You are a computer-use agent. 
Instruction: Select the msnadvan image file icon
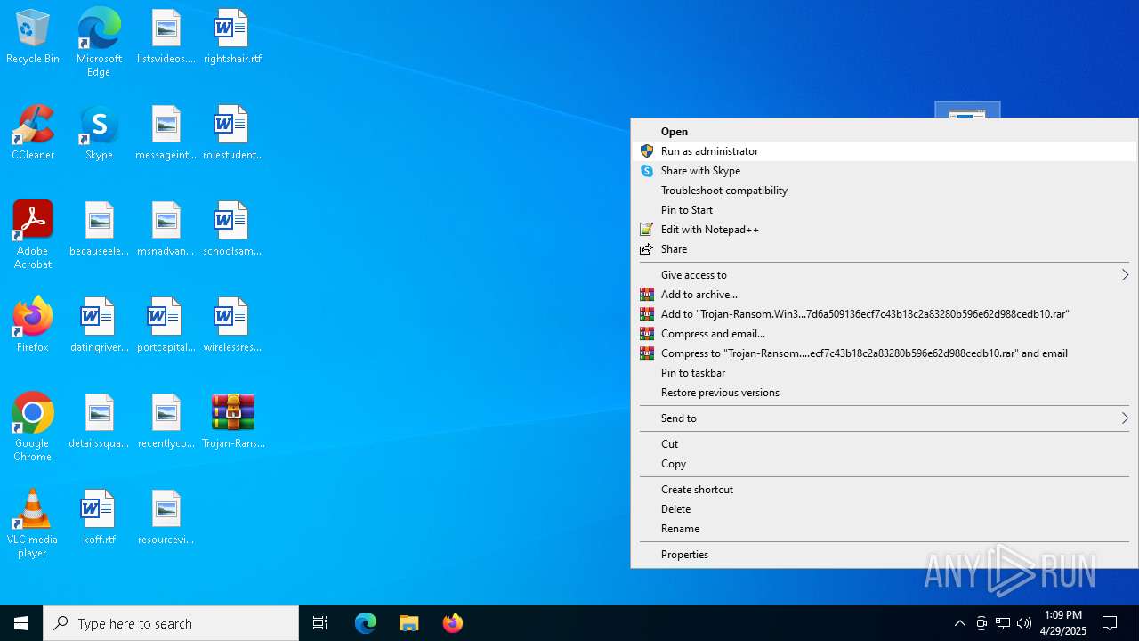(x=166, y=229)
